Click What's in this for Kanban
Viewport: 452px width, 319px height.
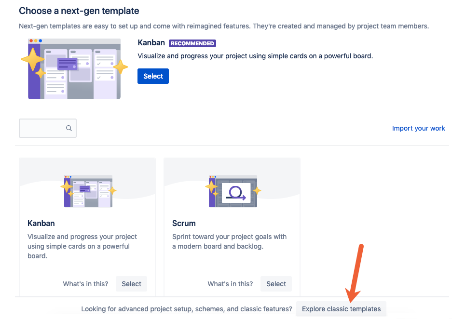(85, 284)
